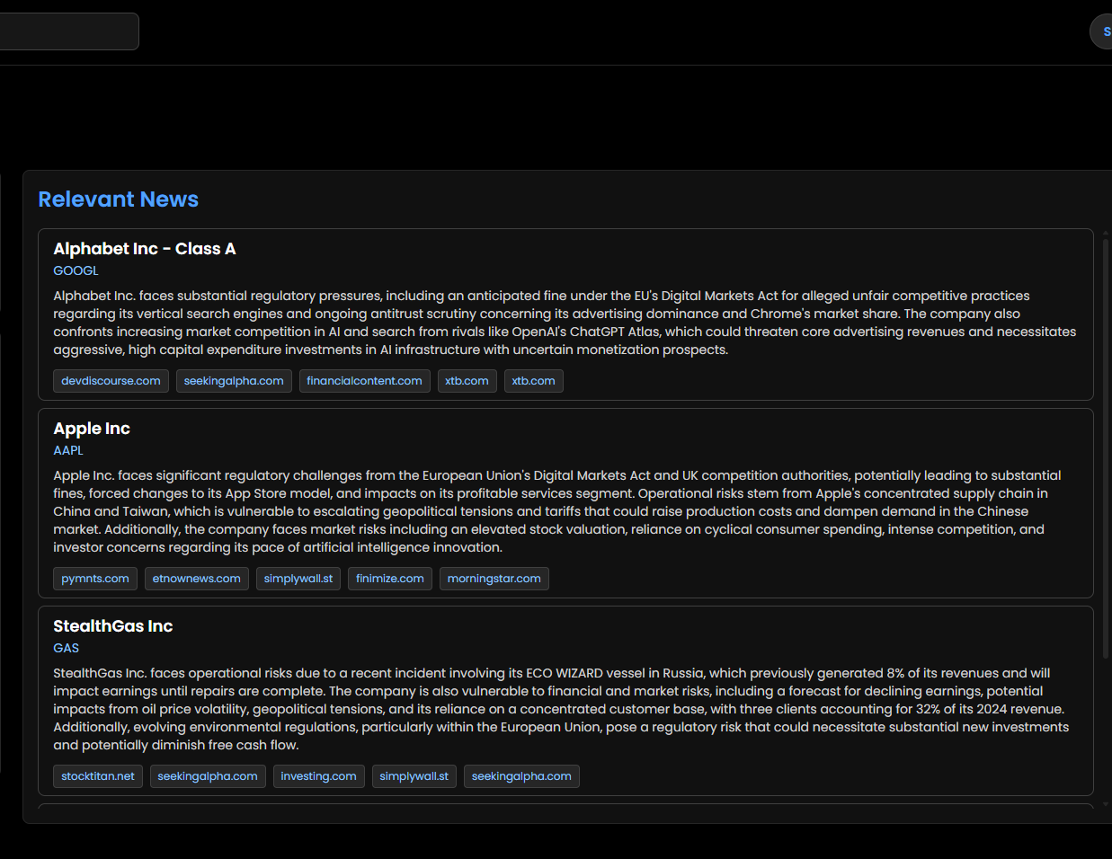The width and height of the screenshot is (1112, 859).
Task: Open the pymnts.com source link
Action: coord(95,579)
